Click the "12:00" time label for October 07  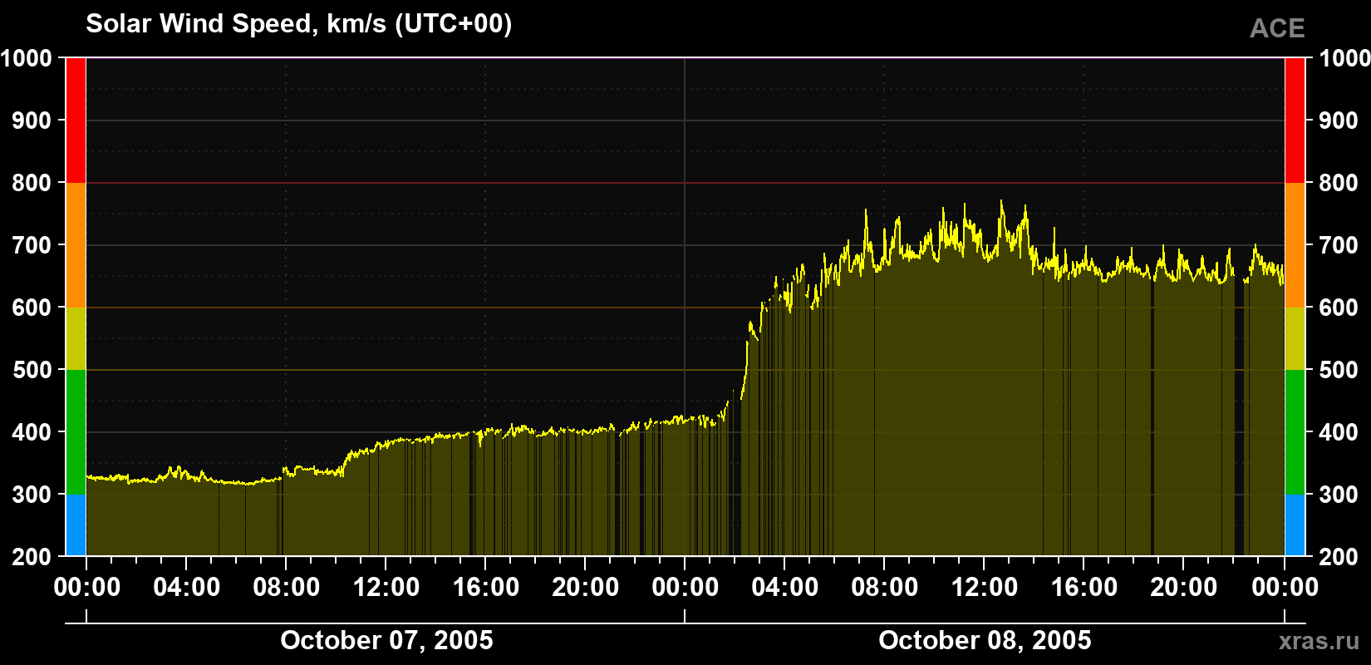[x=386, y=588]
